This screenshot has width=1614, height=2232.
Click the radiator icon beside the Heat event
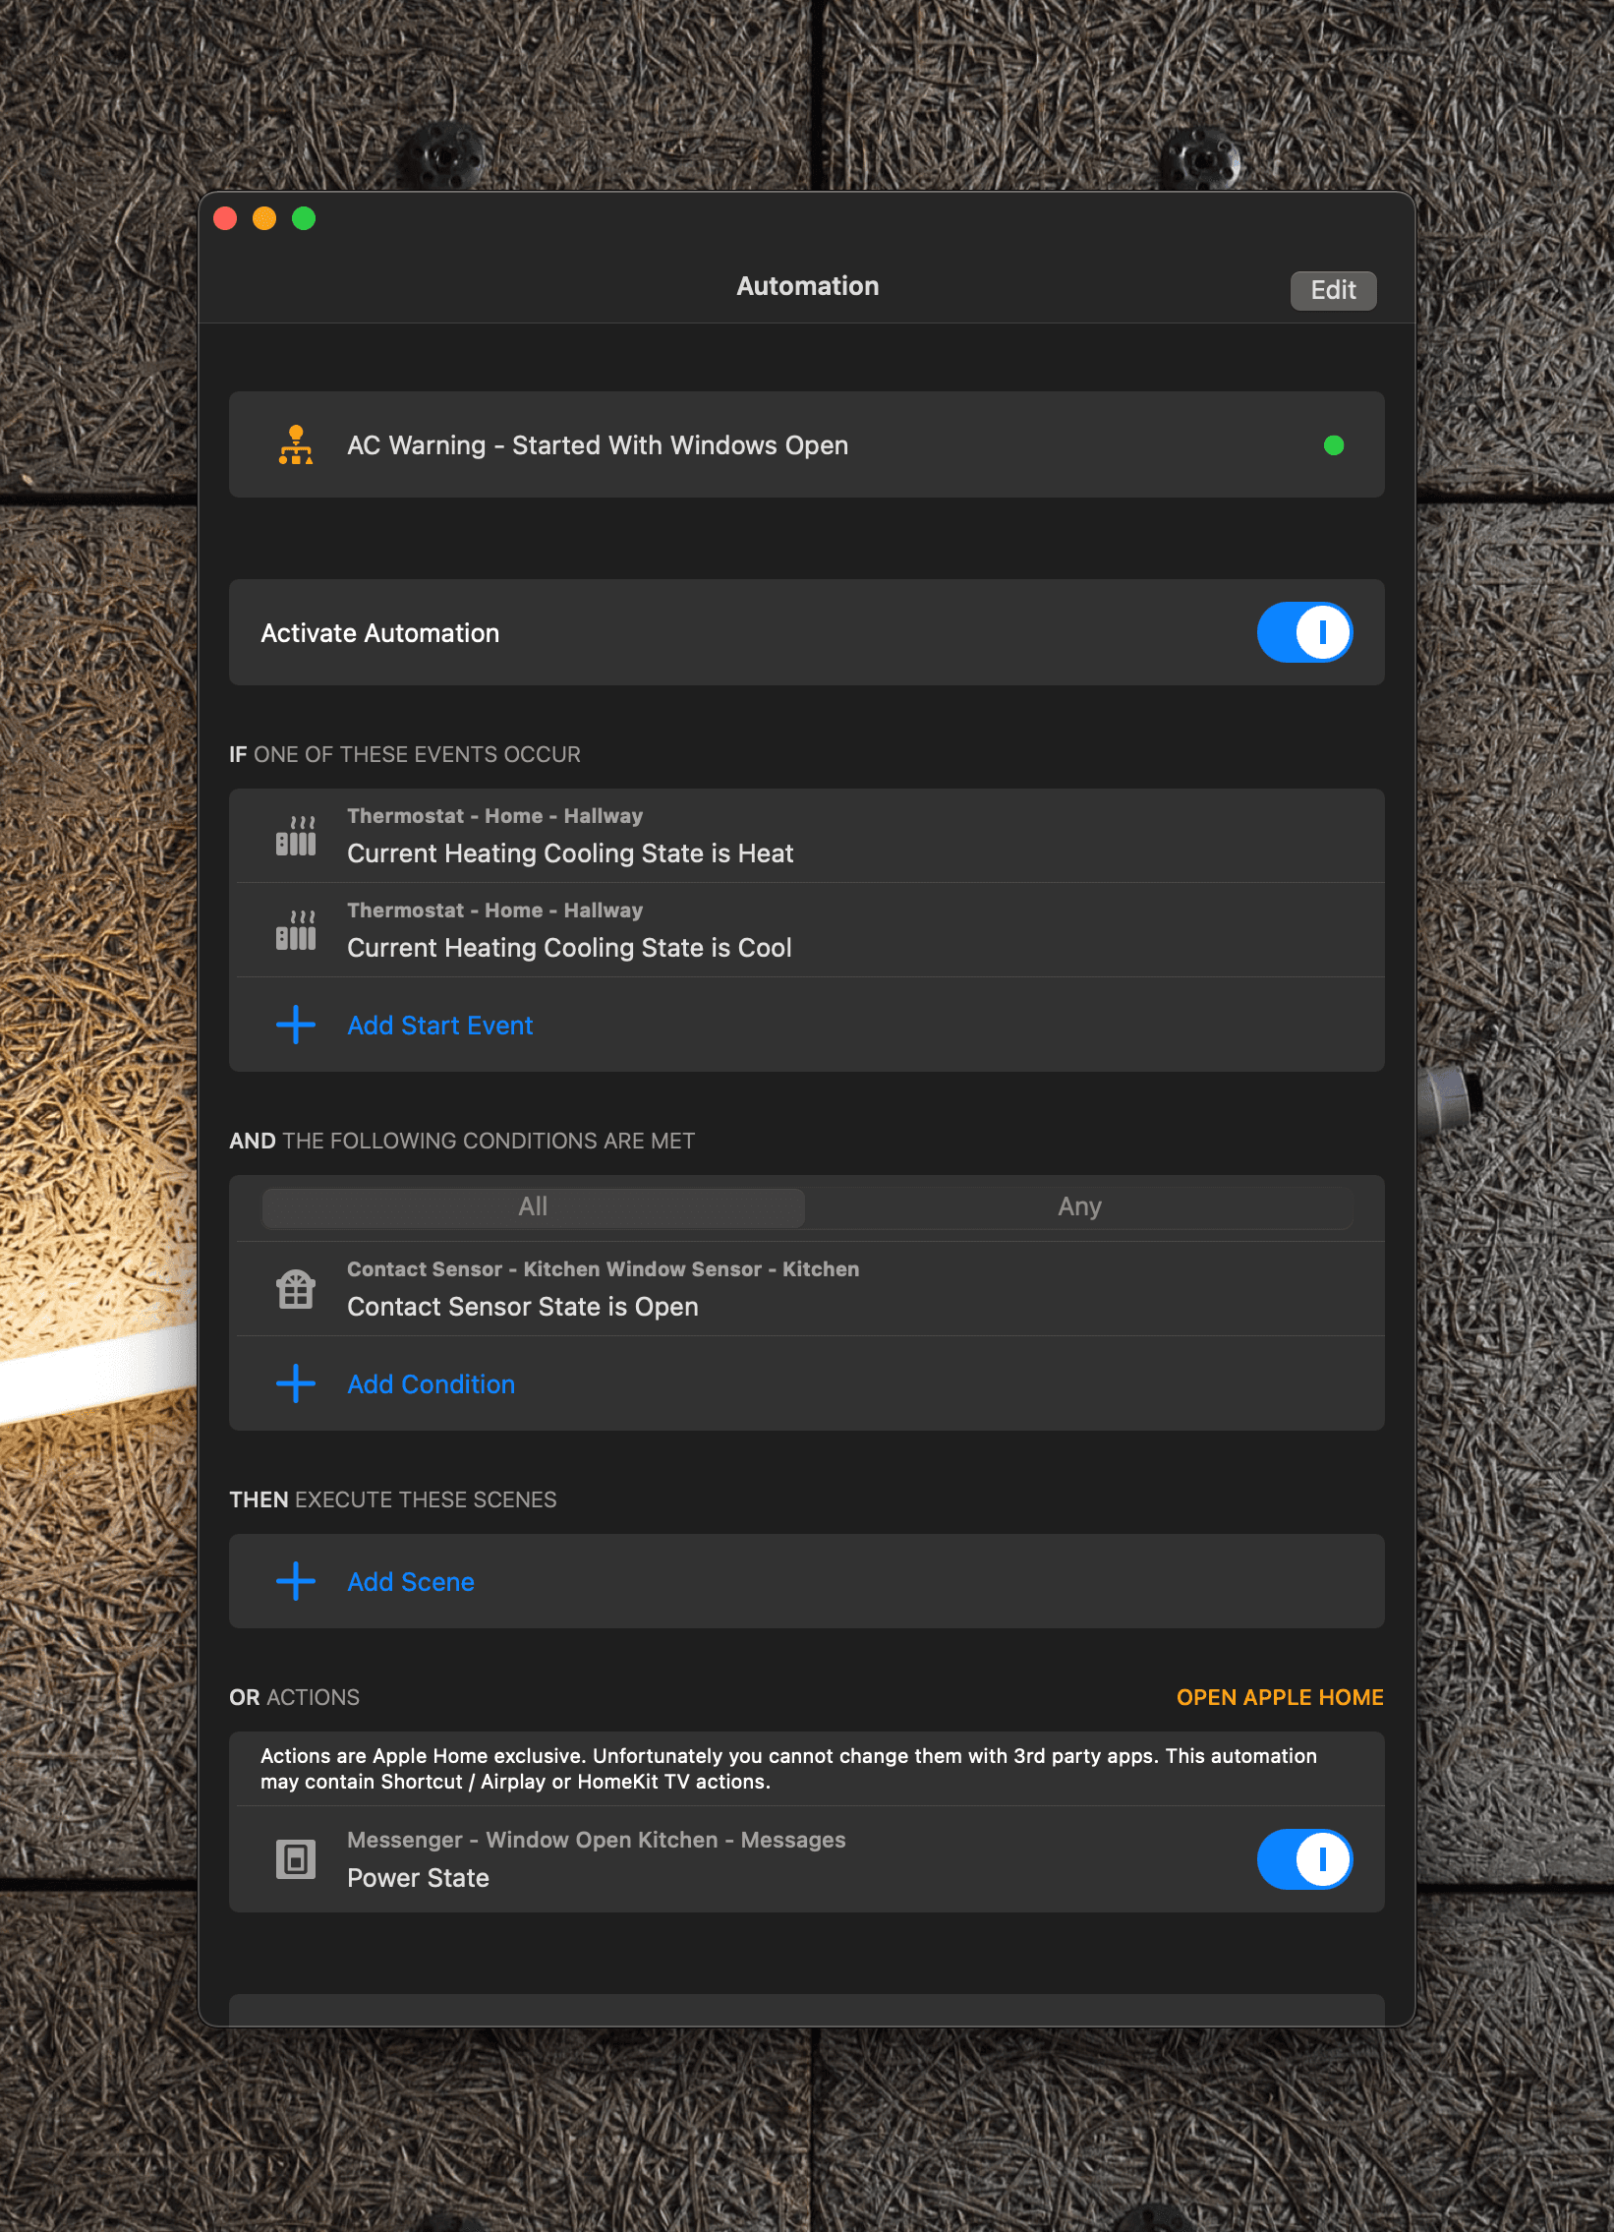point(295,836)
